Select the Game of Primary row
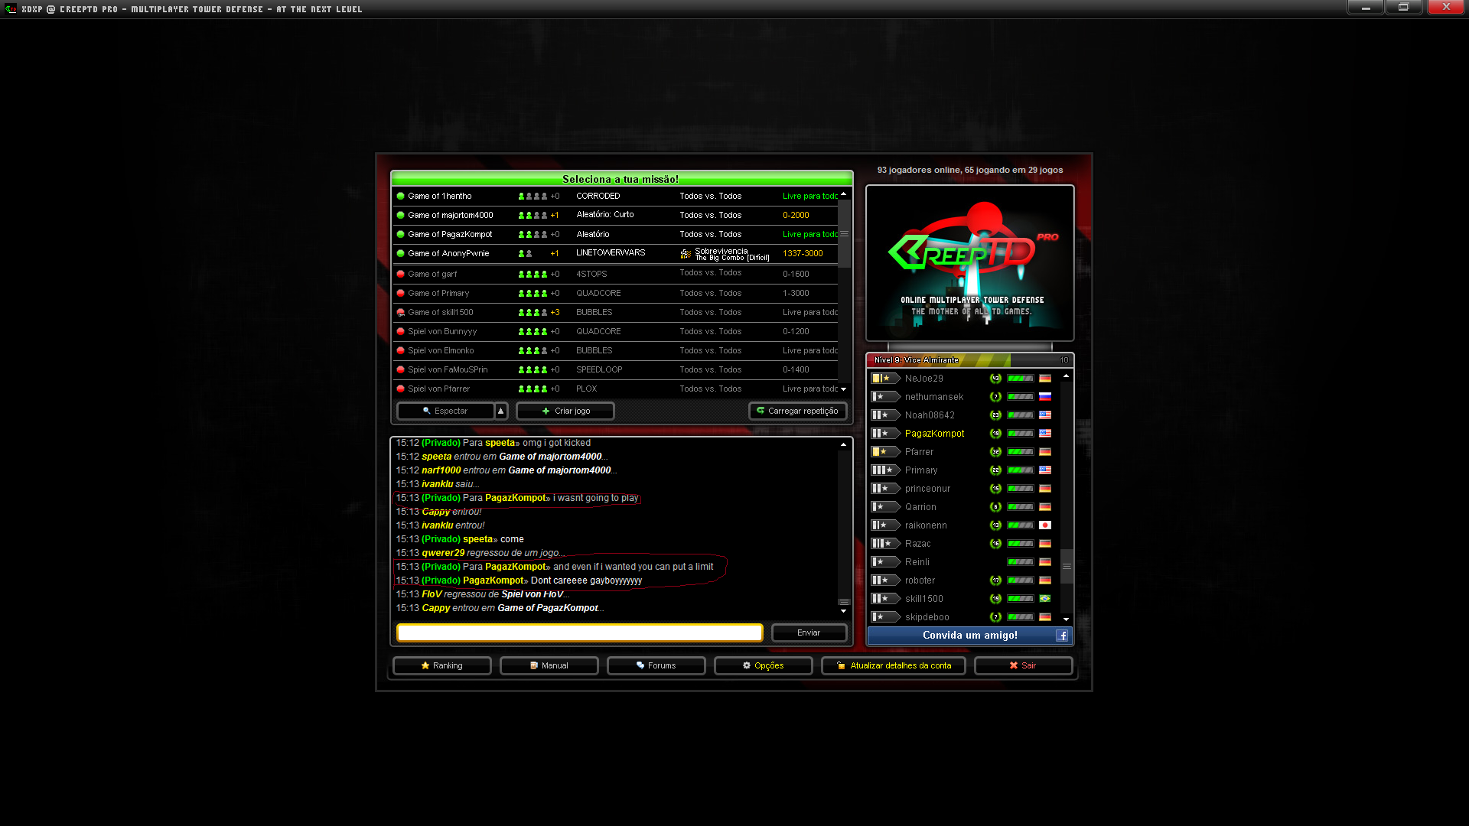The width and height of the screenshot is (1469, 826). pos(616,293)
